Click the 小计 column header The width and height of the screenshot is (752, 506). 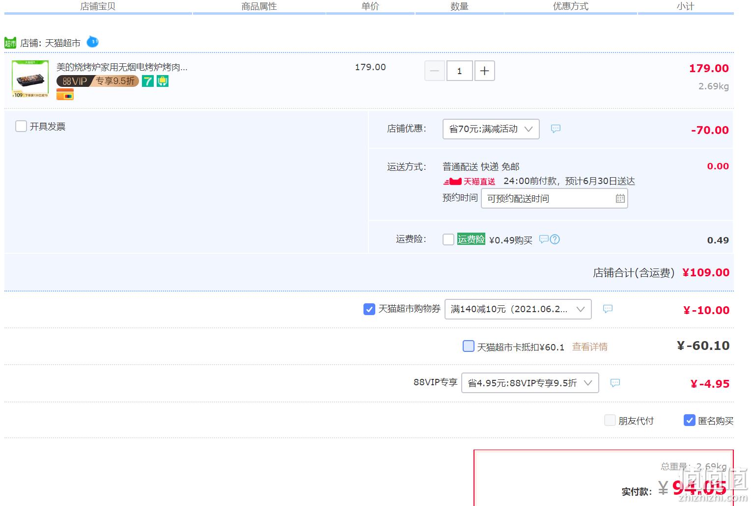click(686, 6)
